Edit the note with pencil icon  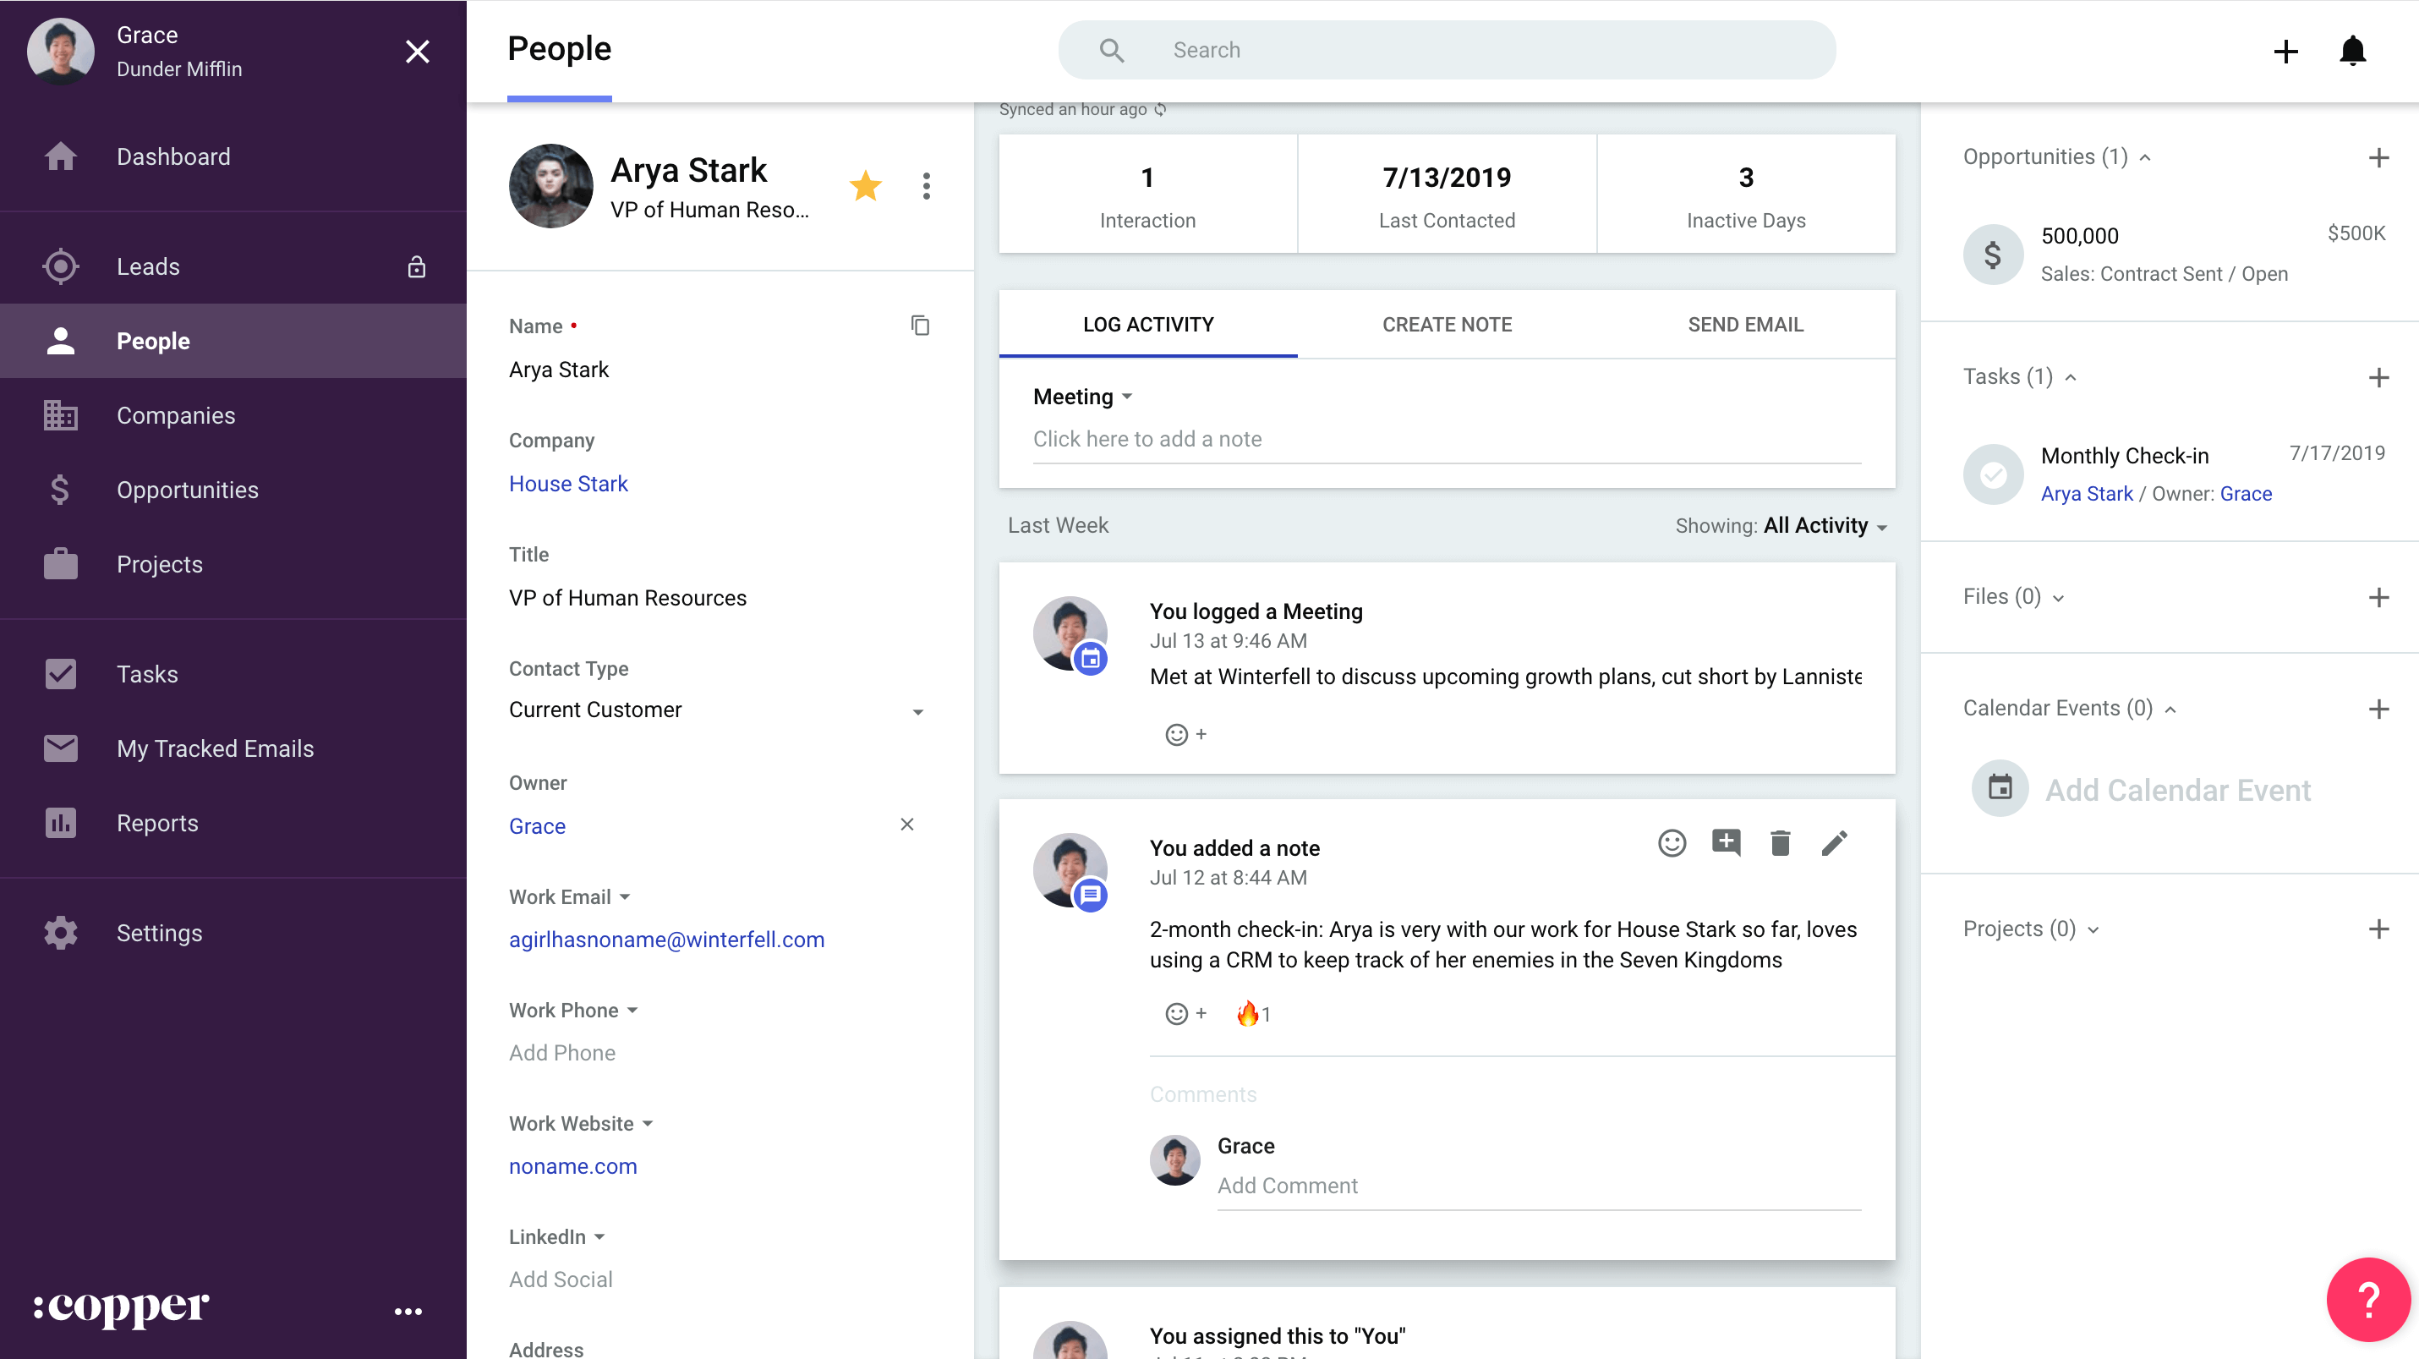(x=1835, y=842)
